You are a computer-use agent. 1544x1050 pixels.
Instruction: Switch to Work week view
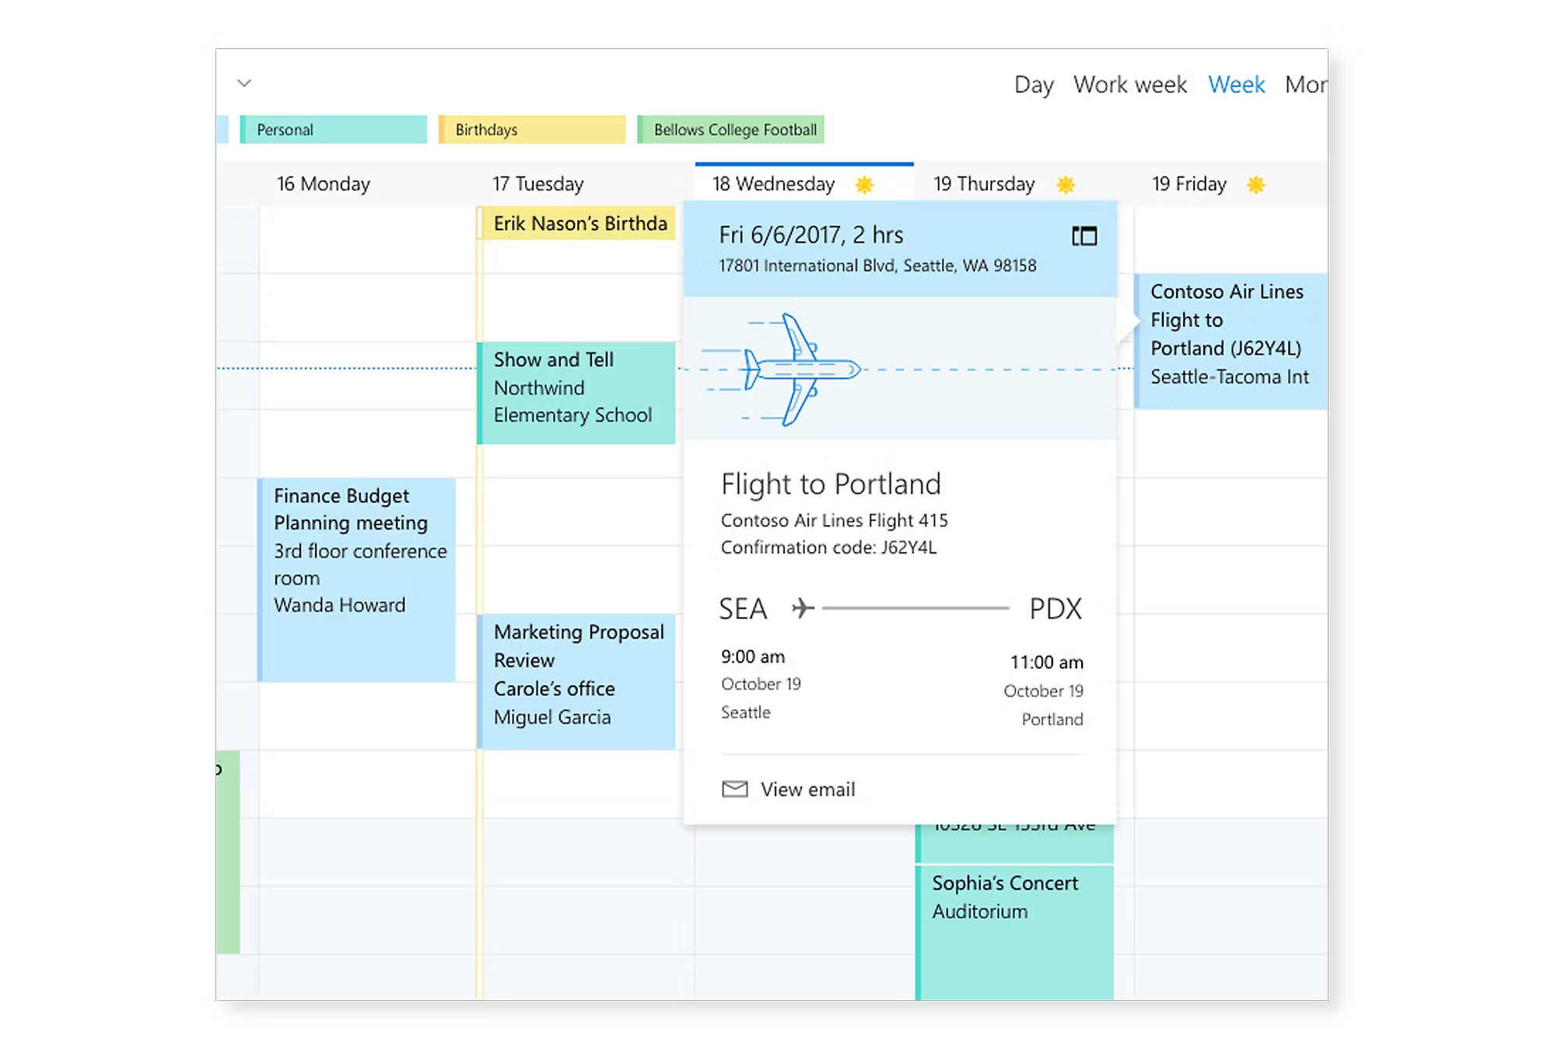tap(1129, 84)
